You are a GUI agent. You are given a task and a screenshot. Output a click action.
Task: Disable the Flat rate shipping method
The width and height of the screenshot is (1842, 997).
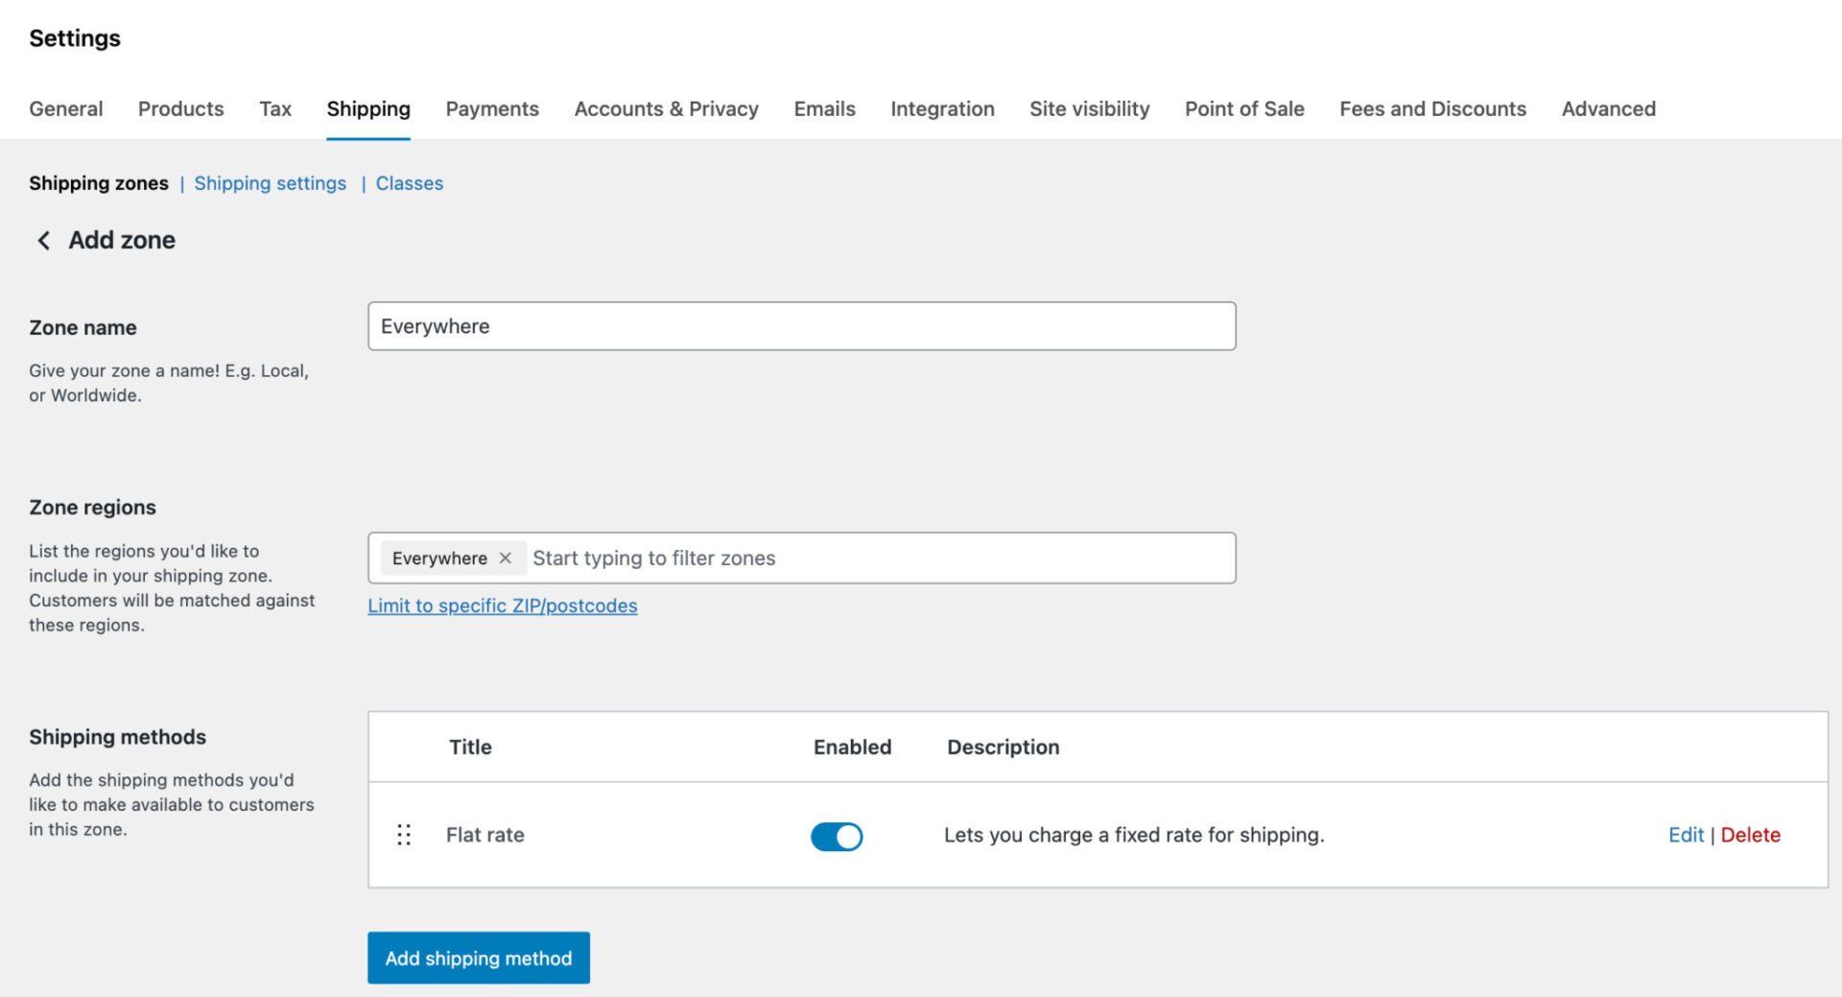tap(837, 836)
